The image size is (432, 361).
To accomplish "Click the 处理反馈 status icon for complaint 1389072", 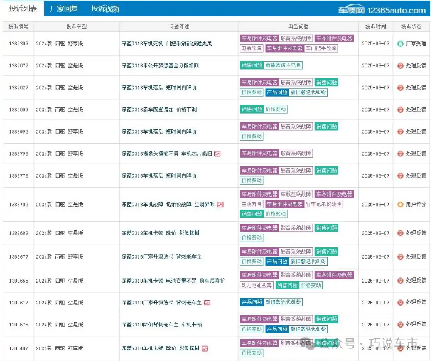I will point(401,65).
